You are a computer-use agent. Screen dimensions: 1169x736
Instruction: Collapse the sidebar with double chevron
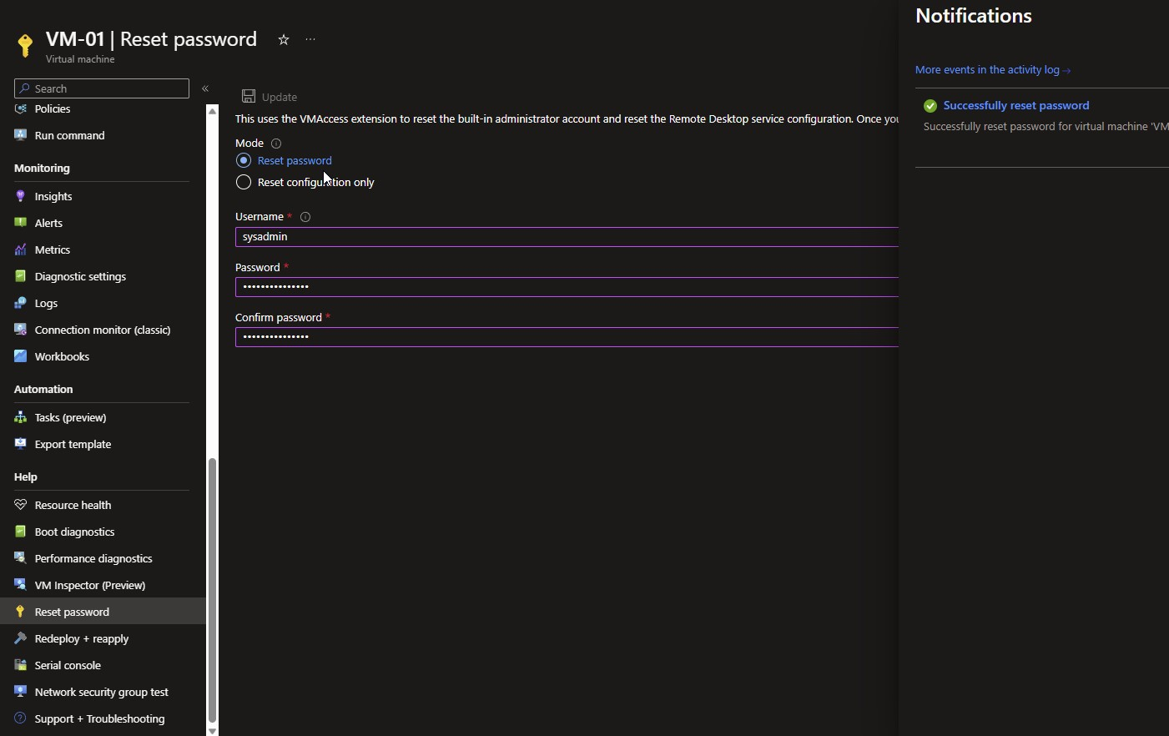pos(205,88)
